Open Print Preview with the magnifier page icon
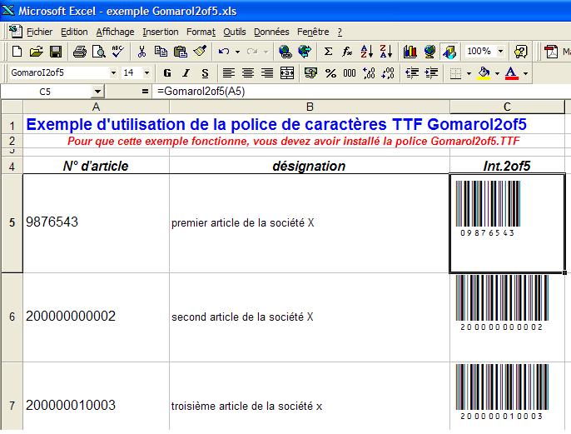Screen dimensions: 571x434 (98, 52)
